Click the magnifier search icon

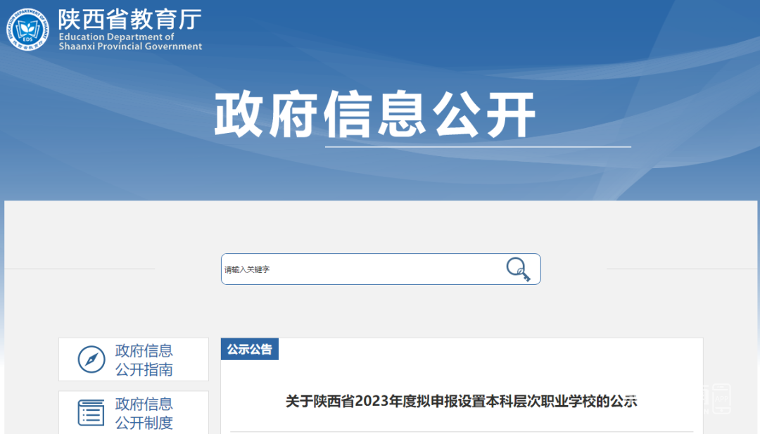coord(518,269)
